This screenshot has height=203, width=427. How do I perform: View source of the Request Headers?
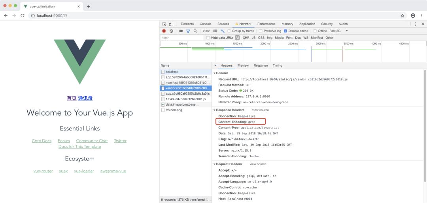point(258,164)
